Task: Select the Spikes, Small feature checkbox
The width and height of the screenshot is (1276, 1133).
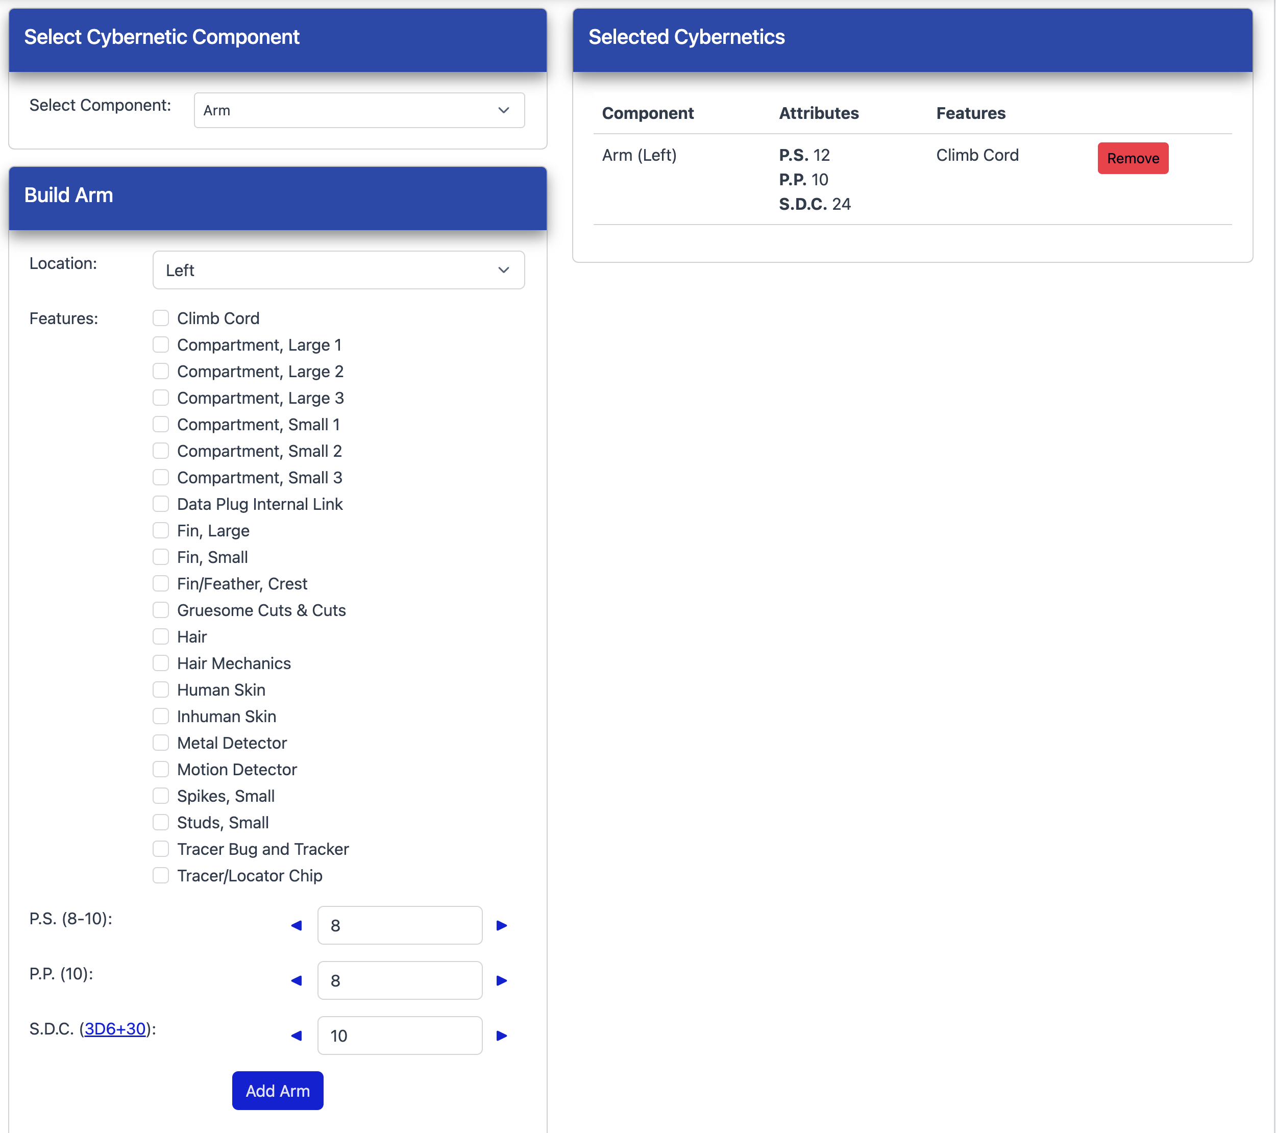Action: coord(161,796)
